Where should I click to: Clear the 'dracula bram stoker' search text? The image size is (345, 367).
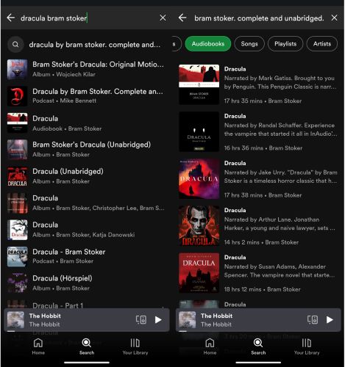click(163, 18)
